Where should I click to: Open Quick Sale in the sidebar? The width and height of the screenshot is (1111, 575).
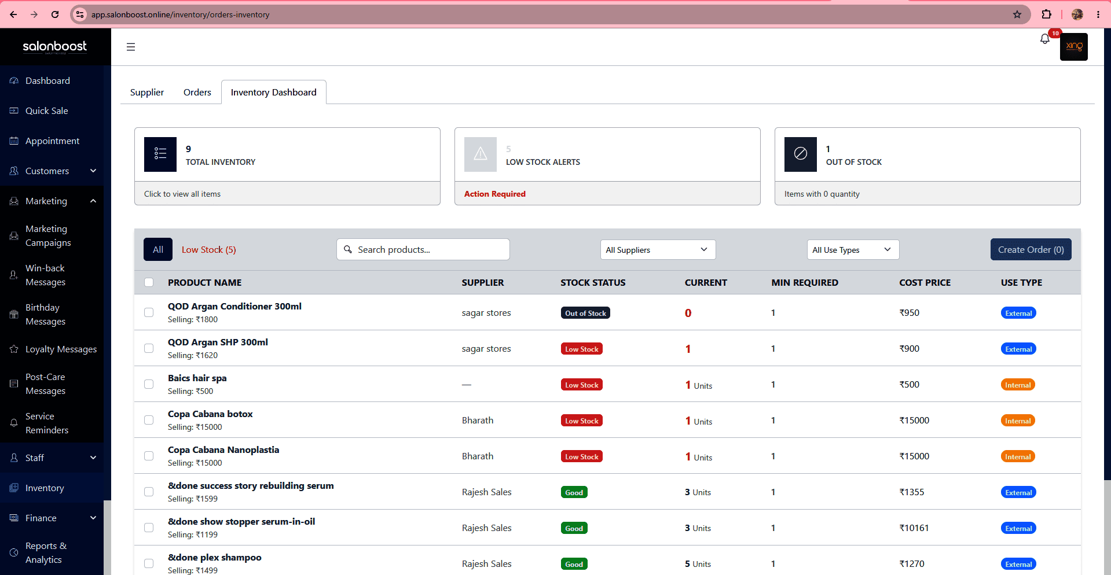click(46, 110)
